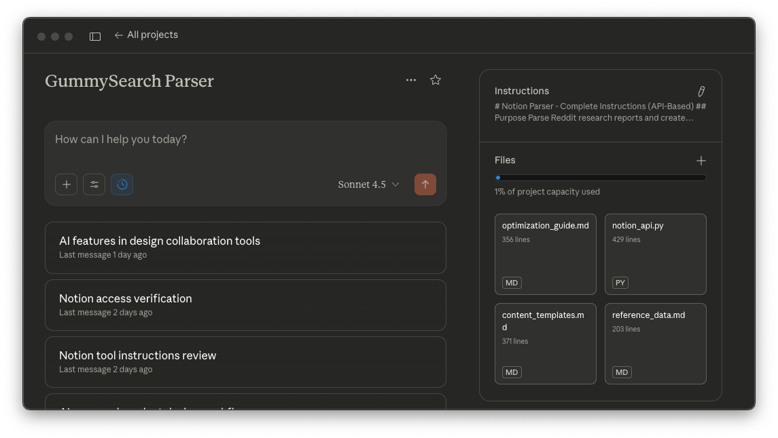
Task: Click the MD badge on reference_data.md
Action: click(x=622, y=372)
